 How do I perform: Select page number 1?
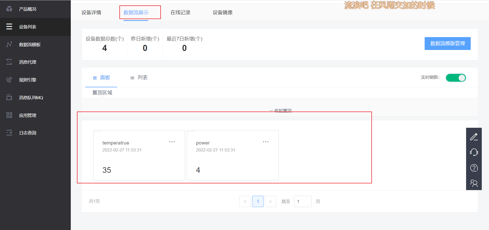click(258, 201)
